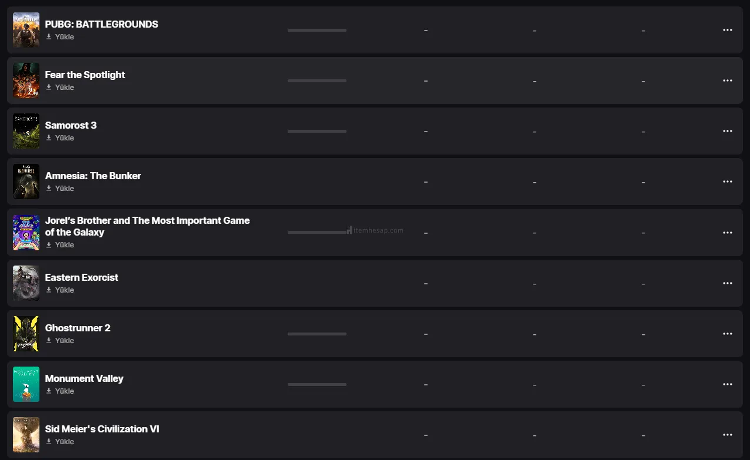750x460 pixels.
Task: Click the progress bar in the PUBG row
Action: point(317,30)
